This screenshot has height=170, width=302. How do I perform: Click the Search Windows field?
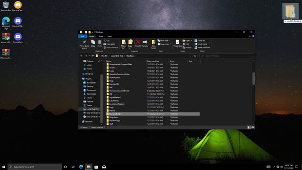pos(226,56)
